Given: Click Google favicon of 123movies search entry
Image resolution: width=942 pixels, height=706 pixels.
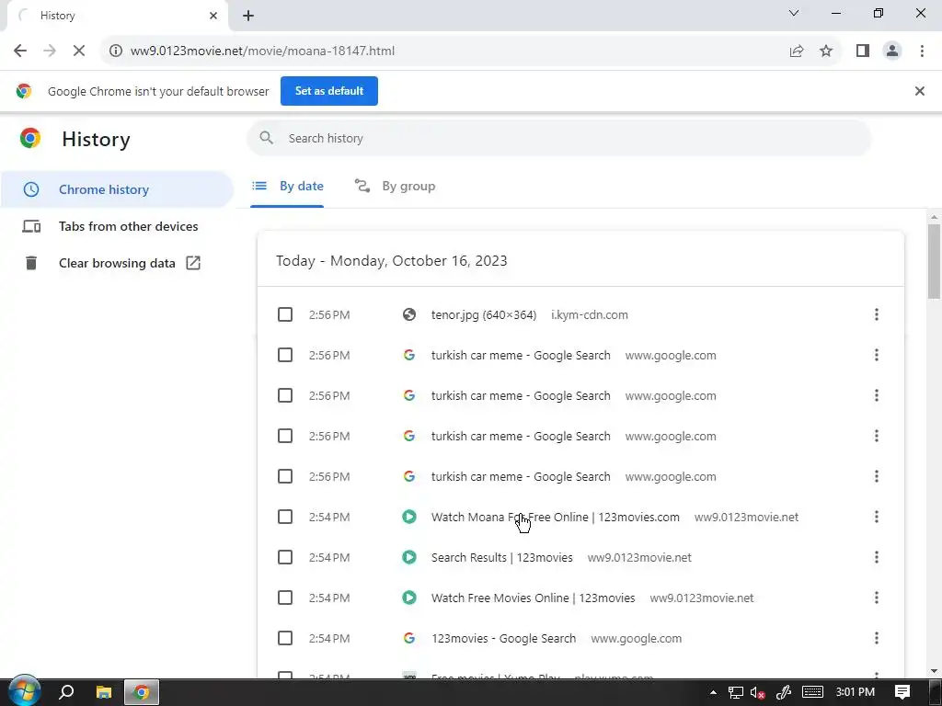Looking at the screenshot, I should 409,638.
